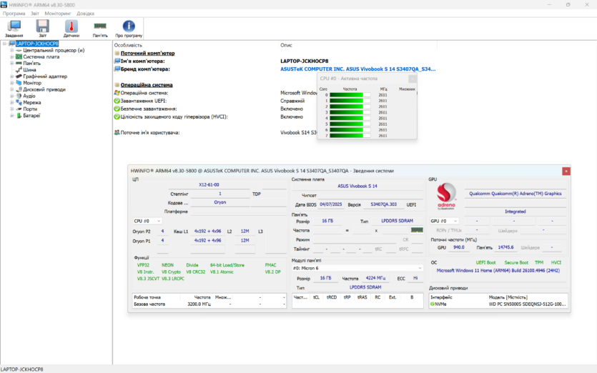Select Системна плата in the tree
This screenshot has width=597, height=373.
tap(41, 56)
